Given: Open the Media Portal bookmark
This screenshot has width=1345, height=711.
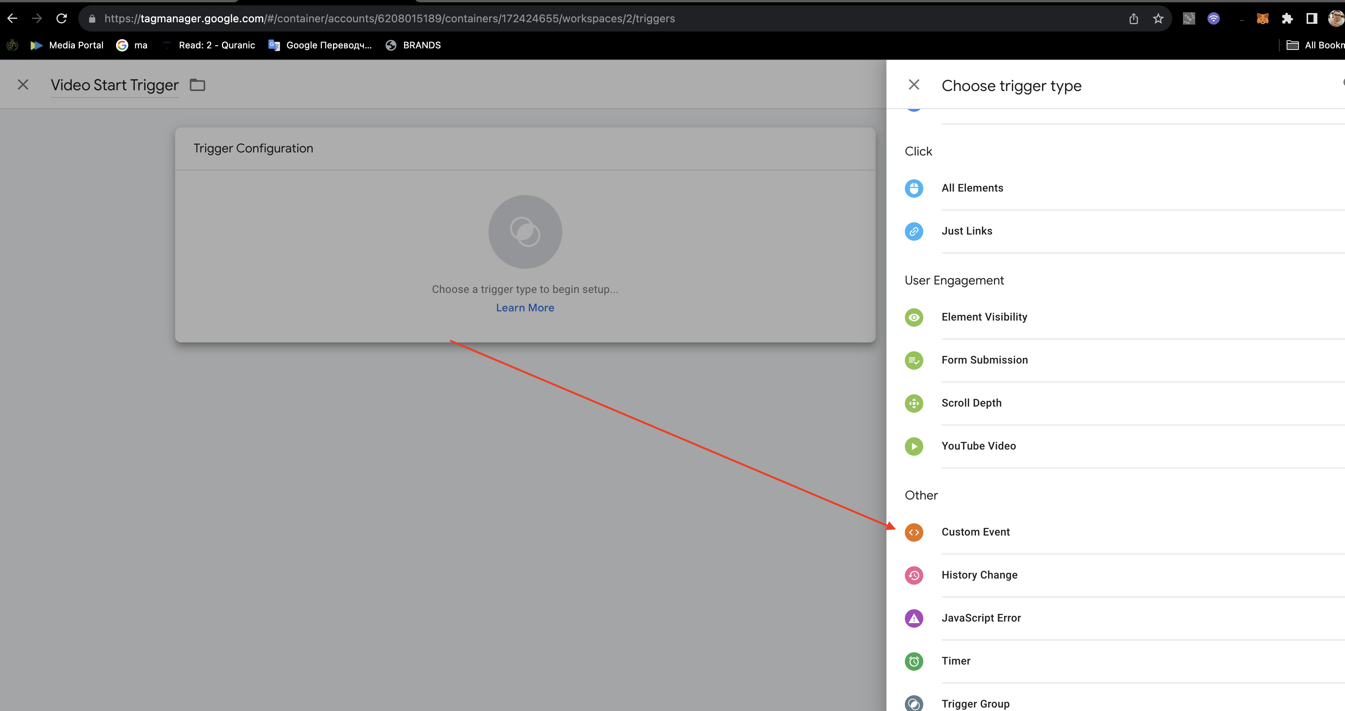Looking at the screenshot, I should click(x=67, y=45).
